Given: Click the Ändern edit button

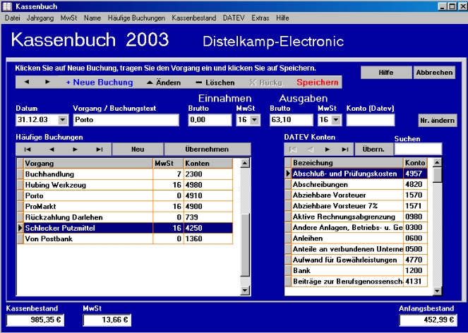Looking at the screenshot, I should tap(163, 83).
